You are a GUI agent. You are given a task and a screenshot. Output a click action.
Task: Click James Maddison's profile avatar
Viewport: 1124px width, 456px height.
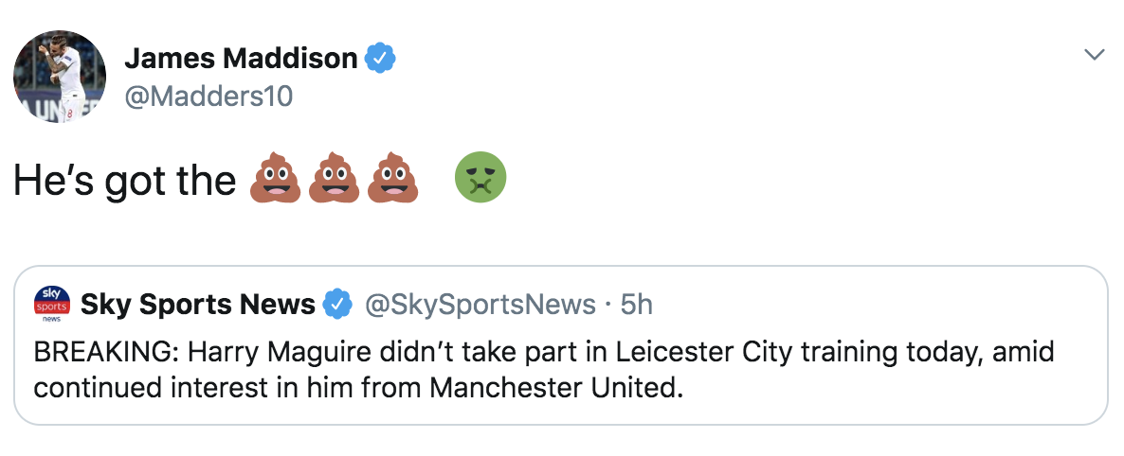[x=59, y=76]
